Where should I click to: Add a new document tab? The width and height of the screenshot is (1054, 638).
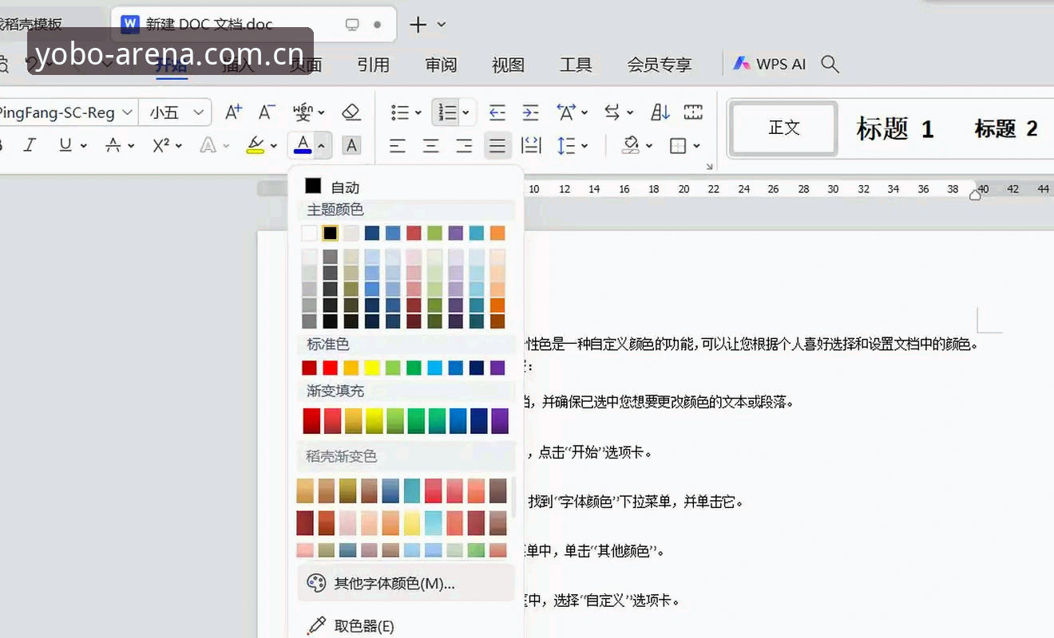pyautogui.click(x=418, y=25)
